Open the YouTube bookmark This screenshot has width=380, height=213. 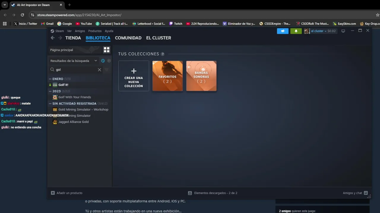click(84, 24)
